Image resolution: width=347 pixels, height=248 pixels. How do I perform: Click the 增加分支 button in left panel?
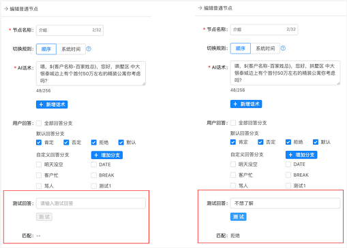point(107,155)
